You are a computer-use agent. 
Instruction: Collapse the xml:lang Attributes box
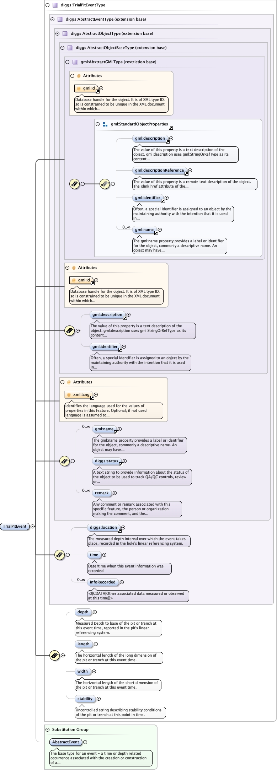point(62,382)
